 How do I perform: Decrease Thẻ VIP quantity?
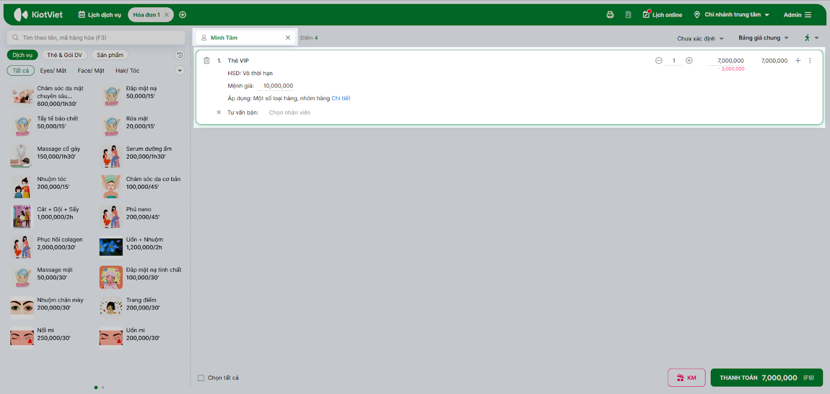tap(659, 61)
